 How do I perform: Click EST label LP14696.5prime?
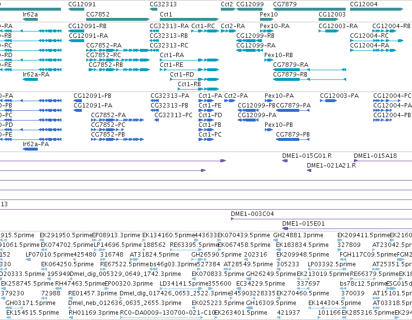click(118, 245)
